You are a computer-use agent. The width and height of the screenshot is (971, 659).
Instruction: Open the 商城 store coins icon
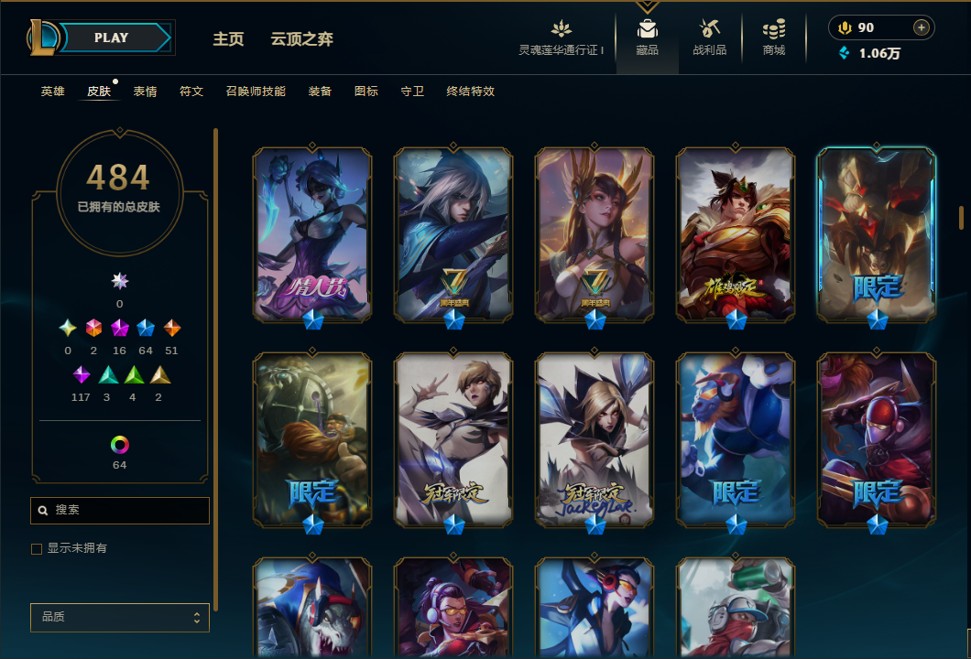pos(774,28)
